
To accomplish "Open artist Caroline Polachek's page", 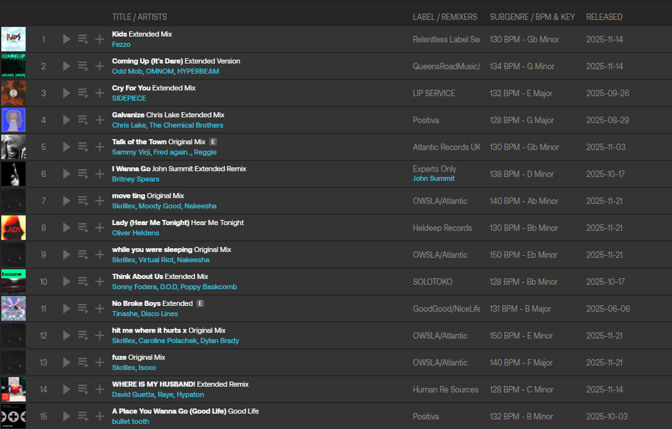I will pyautogui.click(x=168, y=341).
